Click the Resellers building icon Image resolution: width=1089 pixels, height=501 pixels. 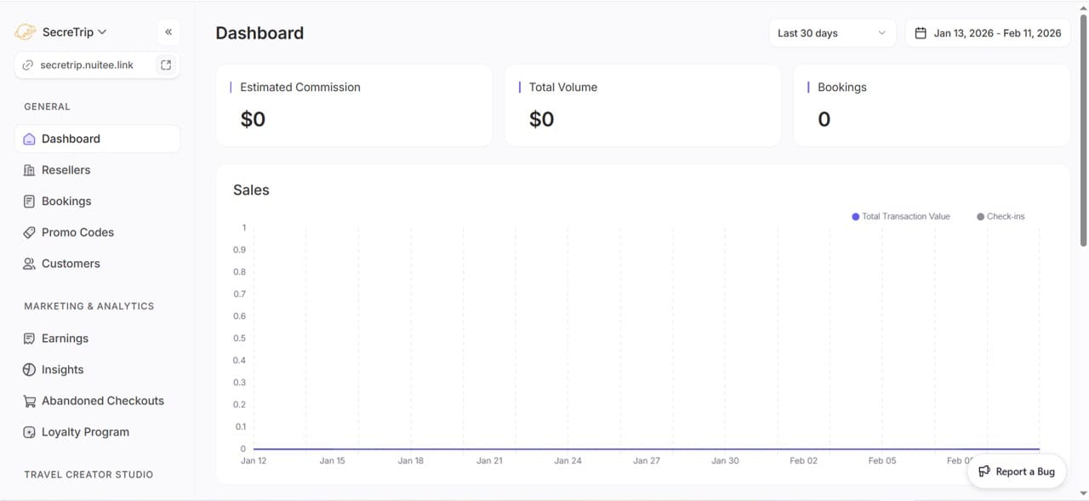point(29,170)
